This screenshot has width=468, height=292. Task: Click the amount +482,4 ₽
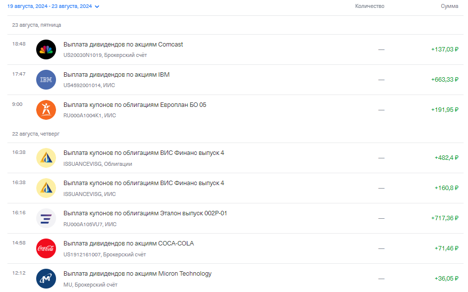coord(447,158)
